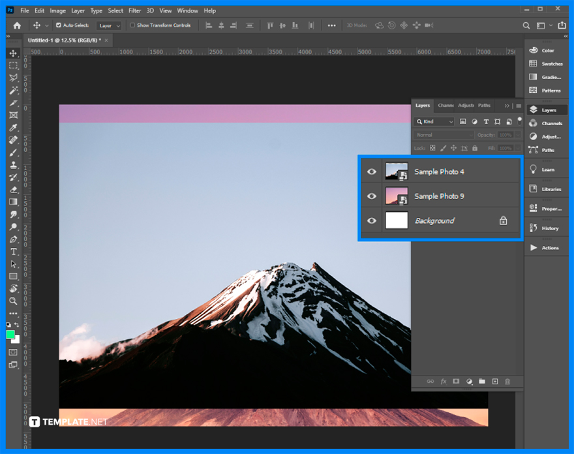
Task: Select the Move tool in the toolbar
Action: 14,53
